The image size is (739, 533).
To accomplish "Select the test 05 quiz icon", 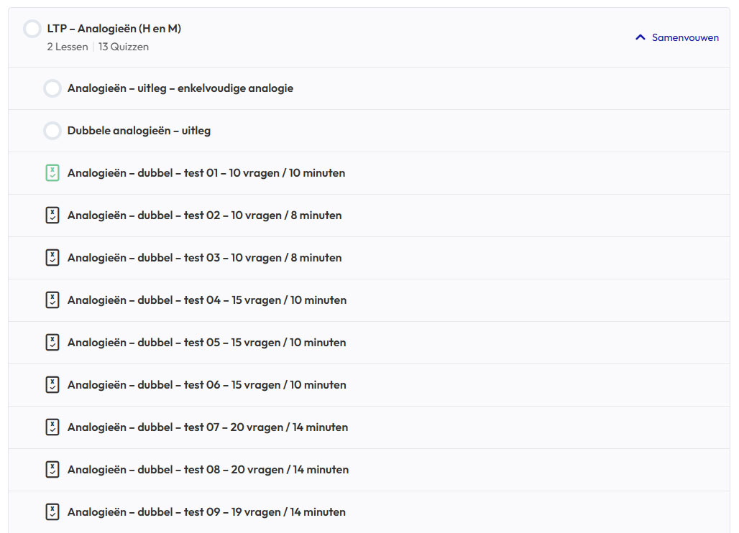I will pyautogui.click(x=52, y=343).
